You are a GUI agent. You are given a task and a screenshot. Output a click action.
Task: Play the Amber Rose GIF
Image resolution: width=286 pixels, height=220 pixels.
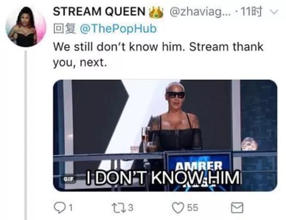point(165,136)
